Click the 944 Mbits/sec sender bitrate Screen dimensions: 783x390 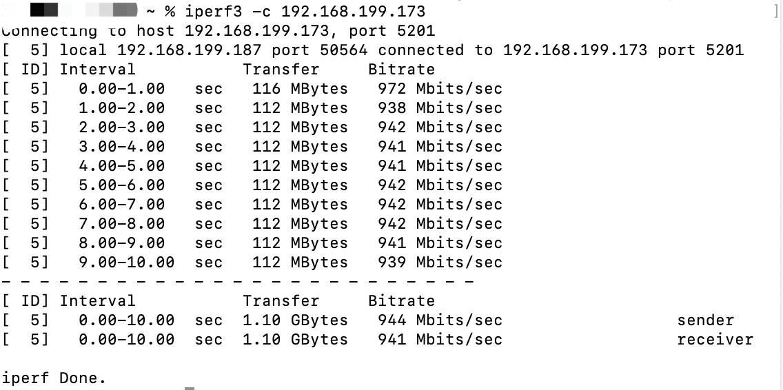tap(440, 320)
